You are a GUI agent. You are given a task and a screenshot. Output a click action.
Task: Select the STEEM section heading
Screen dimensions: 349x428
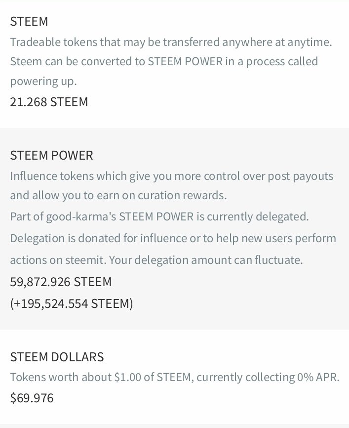point(29,21)
